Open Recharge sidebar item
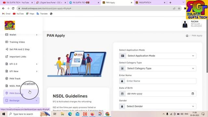This screenshot has height=117, width=208. pos(21,100)
